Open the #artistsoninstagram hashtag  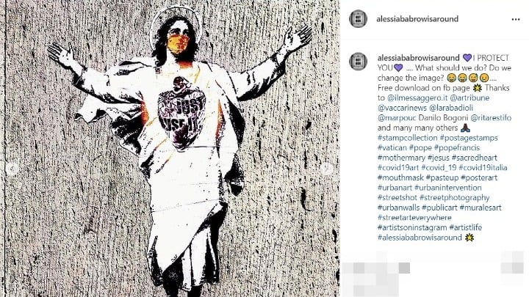tap(412, 227)
